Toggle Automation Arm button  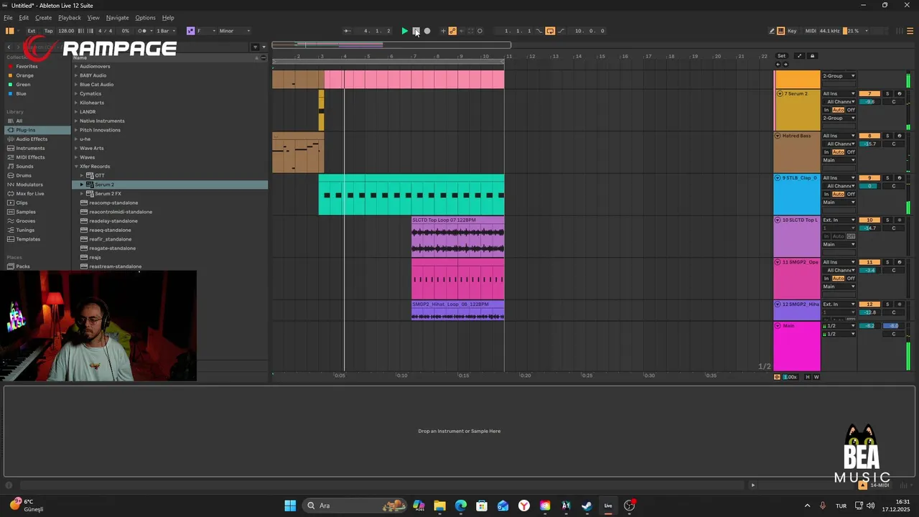(452, 31)
